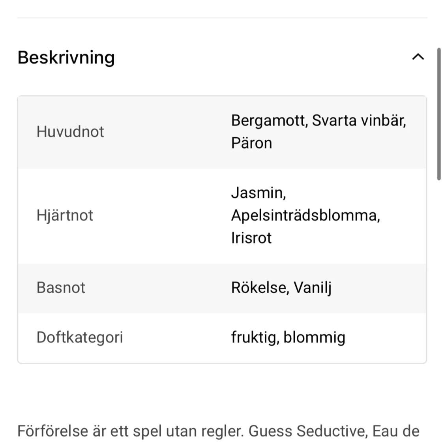
Task: Collapse the Beskrivning section chevron
Action: click(418, 57)
